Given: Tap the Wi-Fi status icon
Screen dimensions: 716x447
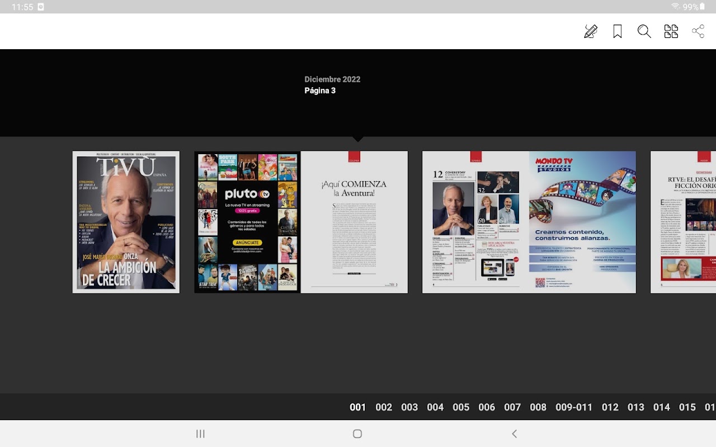Looking at the screenshot, I should click(x=676, y=7).
